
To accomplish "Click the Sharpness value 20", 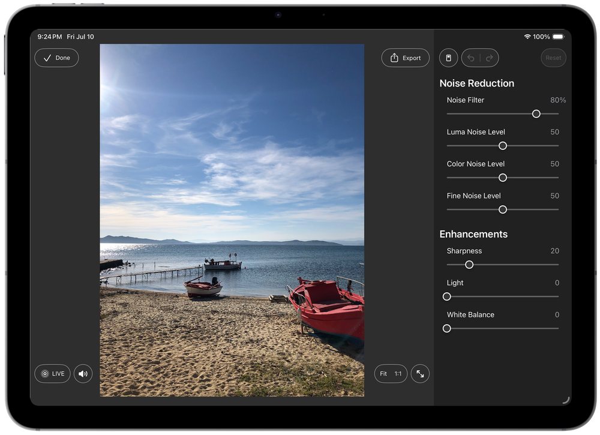I will 555,251.
